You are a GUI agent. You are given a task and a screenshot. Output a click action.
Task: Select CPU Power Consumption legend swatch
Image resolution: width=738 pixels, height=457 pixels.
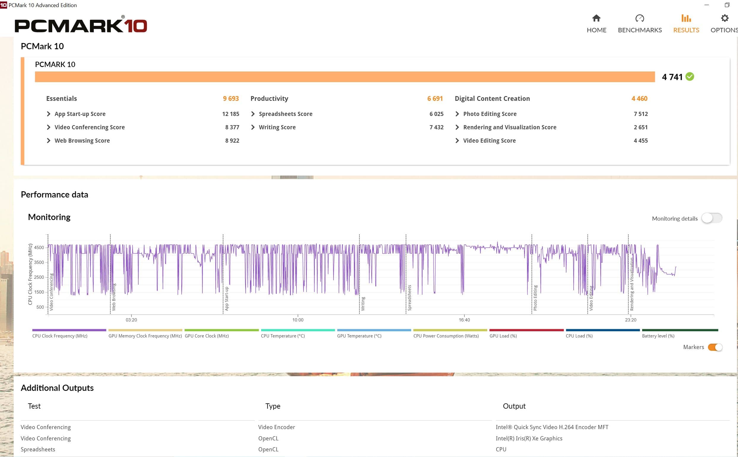coord(450,330)
